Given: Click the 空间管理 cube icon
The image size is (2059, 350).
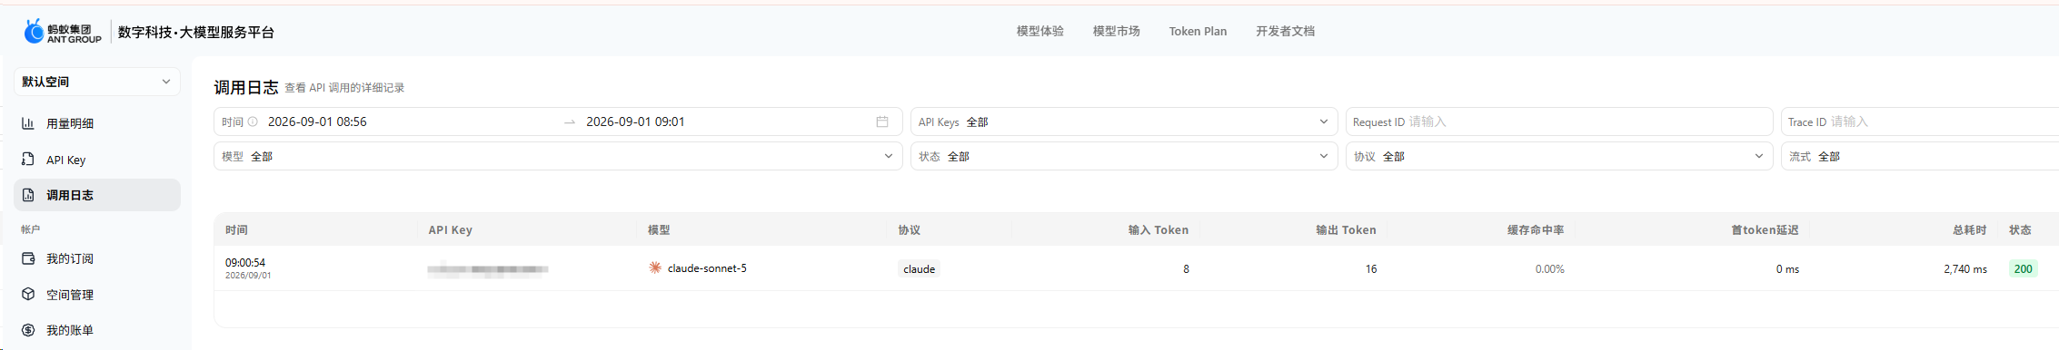Looking at the screenshot, I should pos(28,295).
